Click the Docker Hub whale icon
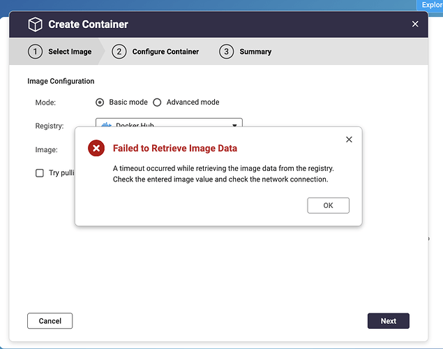Image resolution: width=443 pixels, height=349 pixels. (107, 124)
